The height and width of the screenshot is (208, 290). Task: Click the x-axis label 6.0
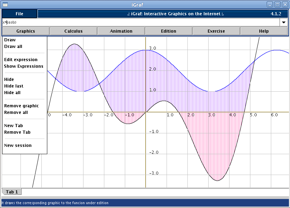pyautogui.click(x=274, y=115)
